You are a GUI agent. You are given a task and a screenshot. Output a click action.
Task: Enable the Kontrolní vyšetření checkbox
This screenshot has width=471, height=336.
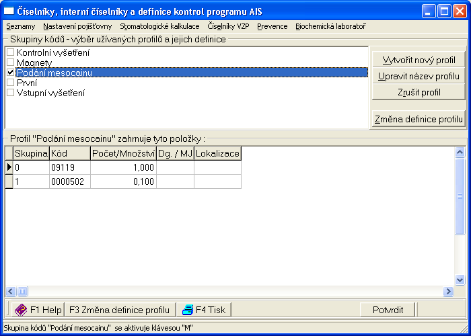pyautogui.click(x=10, y=52)
